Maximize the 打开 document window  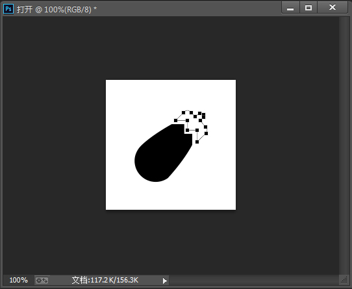[x=308, y=8]
